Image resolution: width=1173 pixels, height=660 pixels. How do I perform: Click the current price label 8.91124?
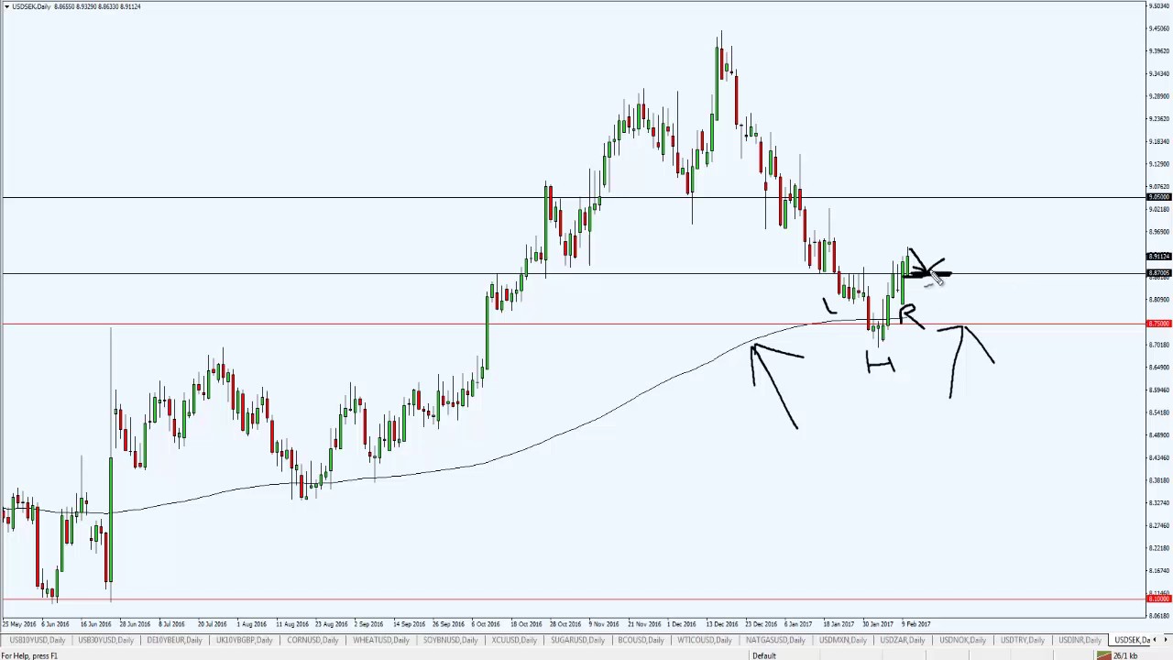click(1159, 256)
